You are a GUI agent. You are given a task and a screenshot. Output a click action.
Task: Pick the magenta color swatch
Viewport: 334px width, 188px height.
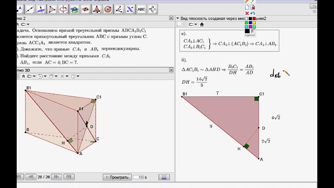pos(250,27)
